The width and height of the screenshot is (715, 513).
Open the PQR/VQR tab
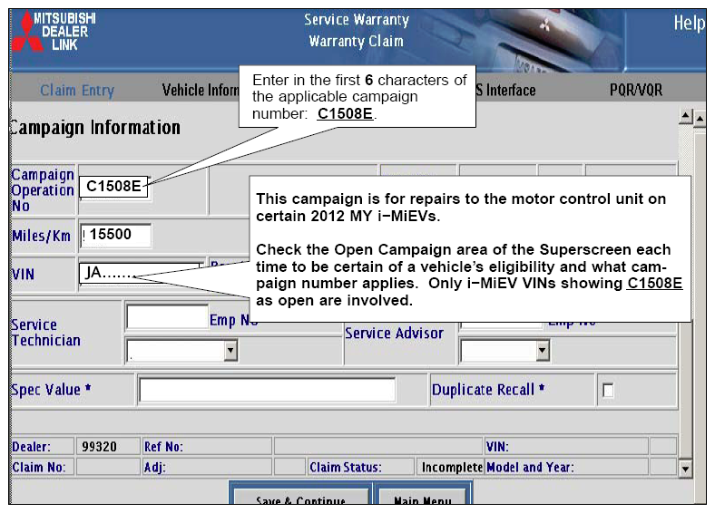pyautogui.click(x=636, y=90)
